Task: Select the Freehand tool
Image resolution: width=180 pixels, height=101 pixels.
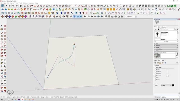Action: [5, 33]
